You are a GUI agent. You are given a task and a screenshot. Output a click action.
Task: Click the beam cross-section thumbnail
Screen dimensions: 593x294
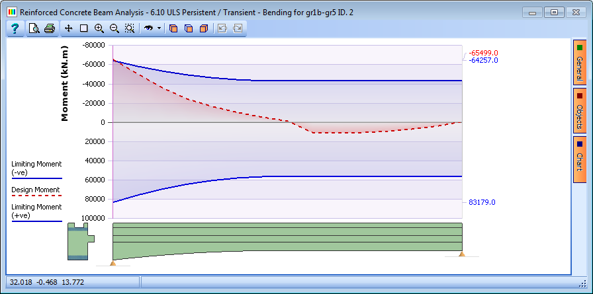tap(81, 241)
